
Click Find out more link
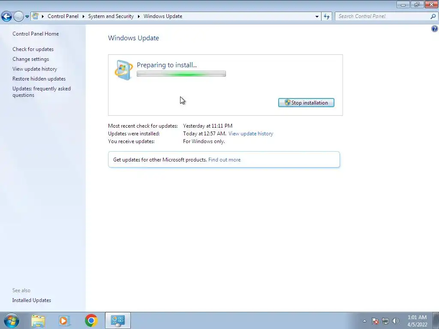(x=224, y=160)
